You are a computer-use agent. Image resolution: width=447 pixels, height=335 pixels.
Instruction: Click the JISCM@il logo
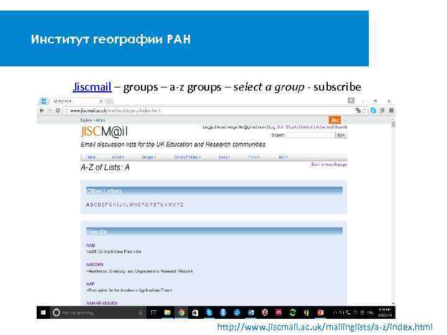pos(104,132)
